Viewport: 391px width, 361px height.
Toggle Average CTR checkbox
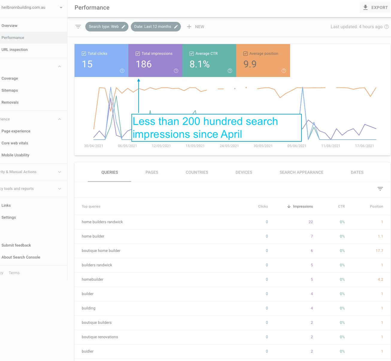[192, 54]
